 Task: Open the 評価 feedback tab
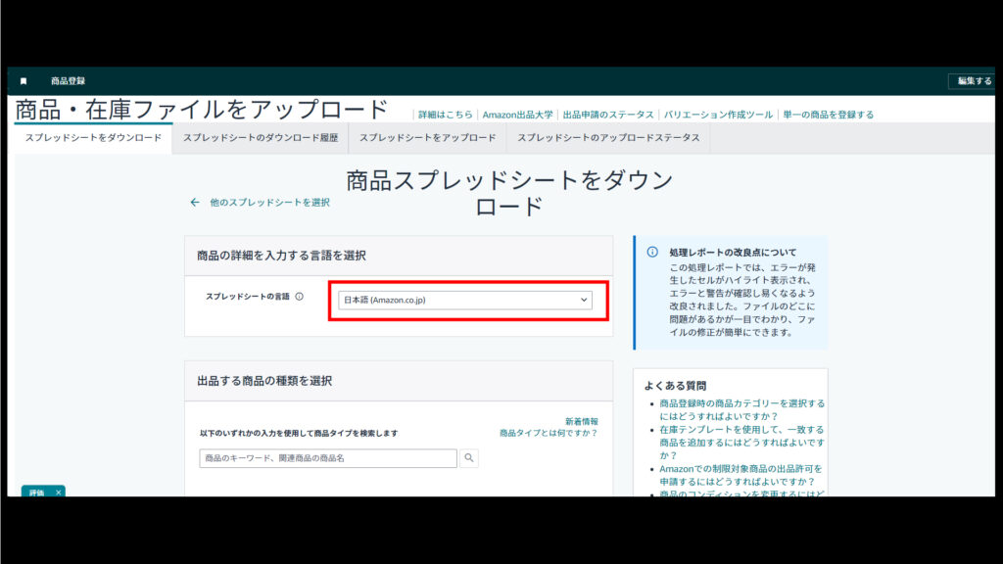click(36, 493)
